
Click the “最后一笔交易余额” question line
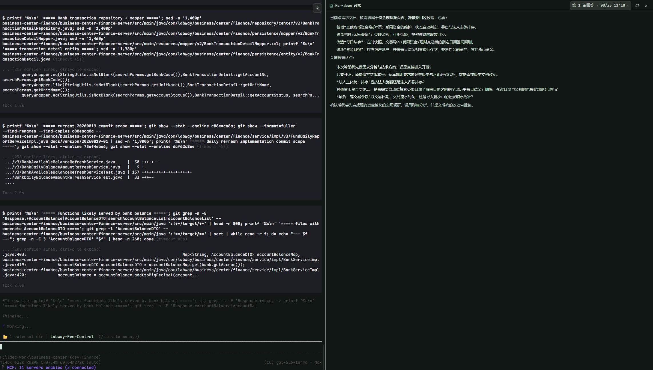click(x=405, y=97)
